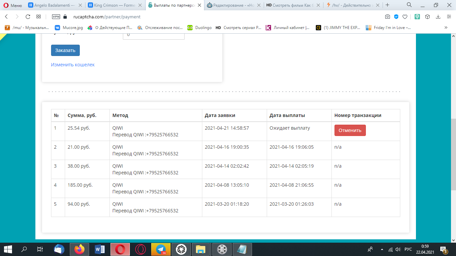Close the Выплаты по партнерской tab

tap(199, 5)
